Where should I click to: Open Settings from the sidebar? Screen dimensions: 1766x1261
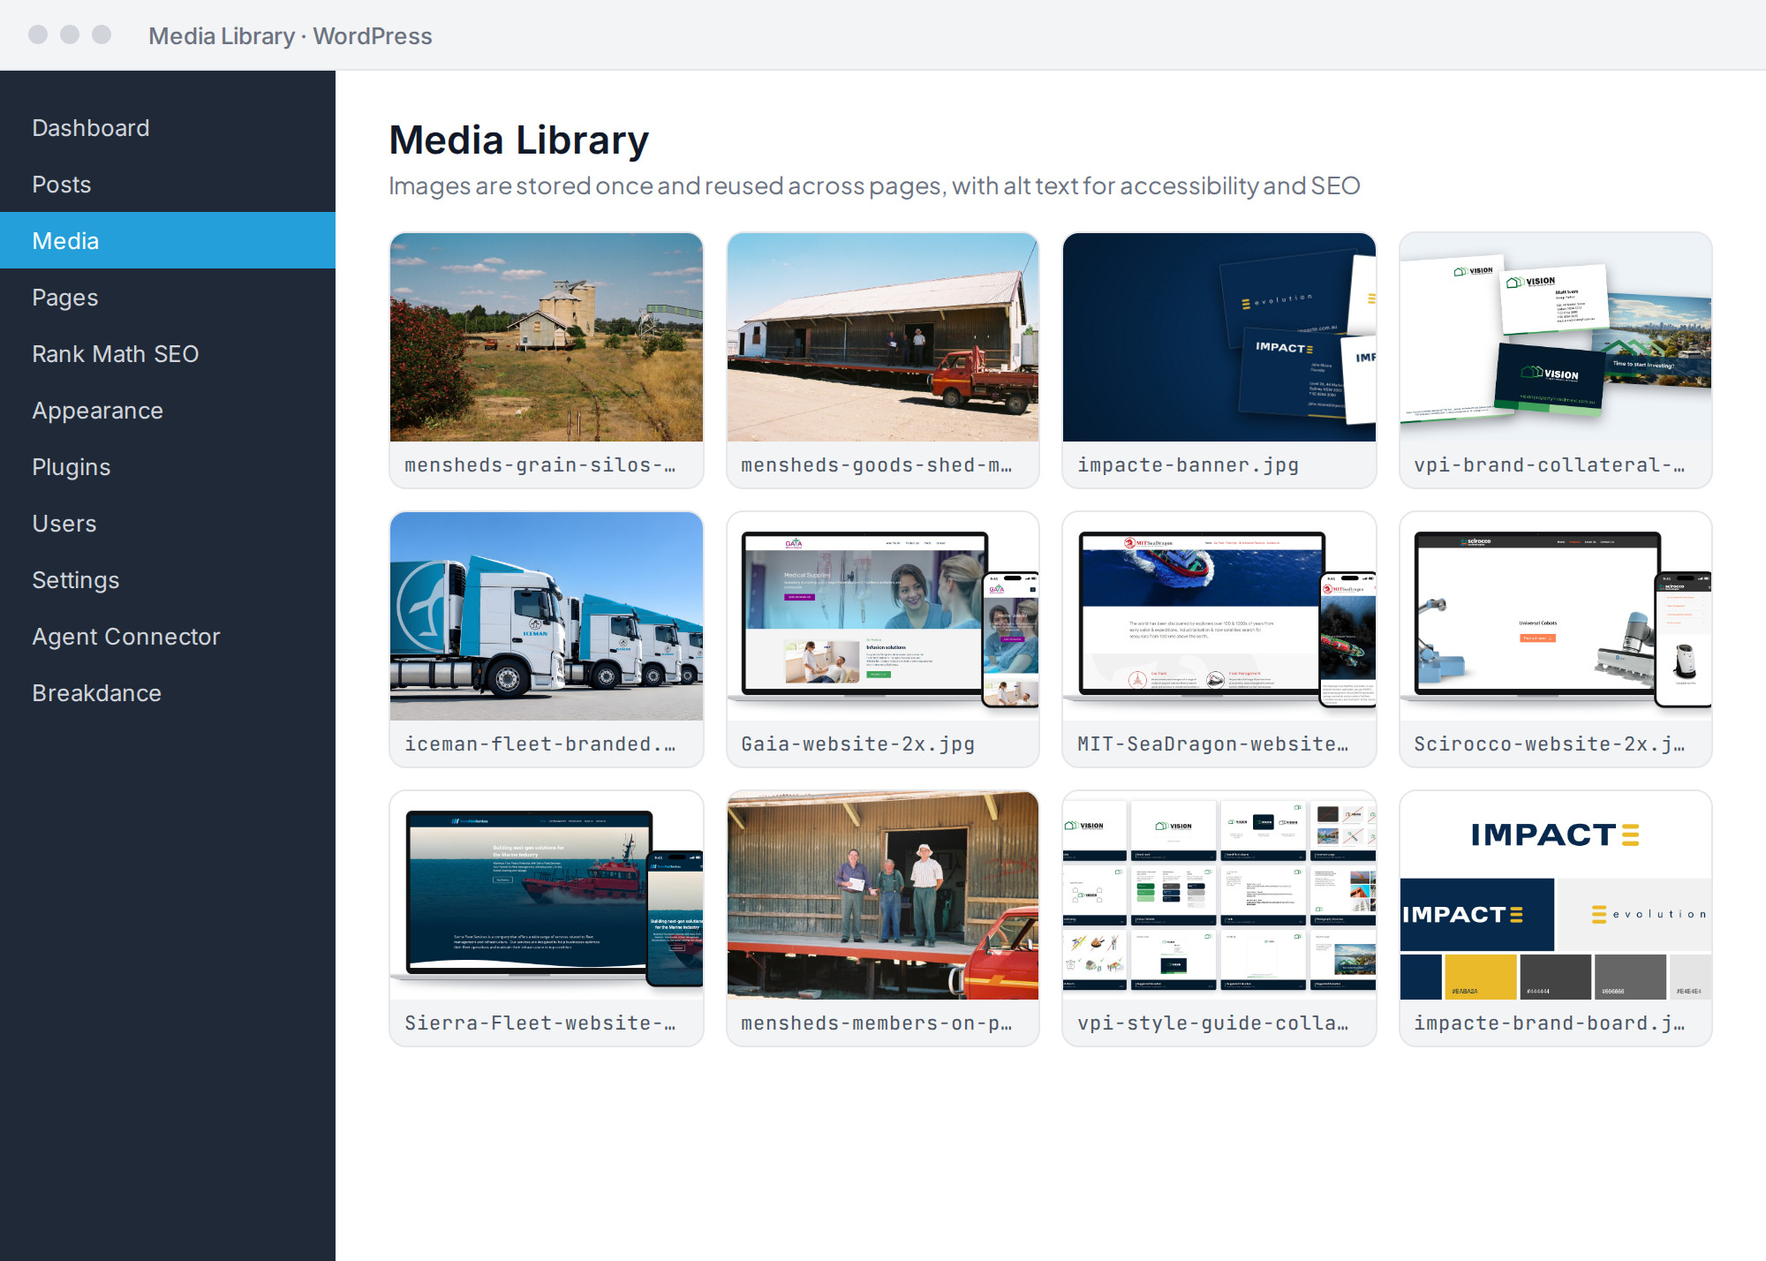[x=168, y=580]
